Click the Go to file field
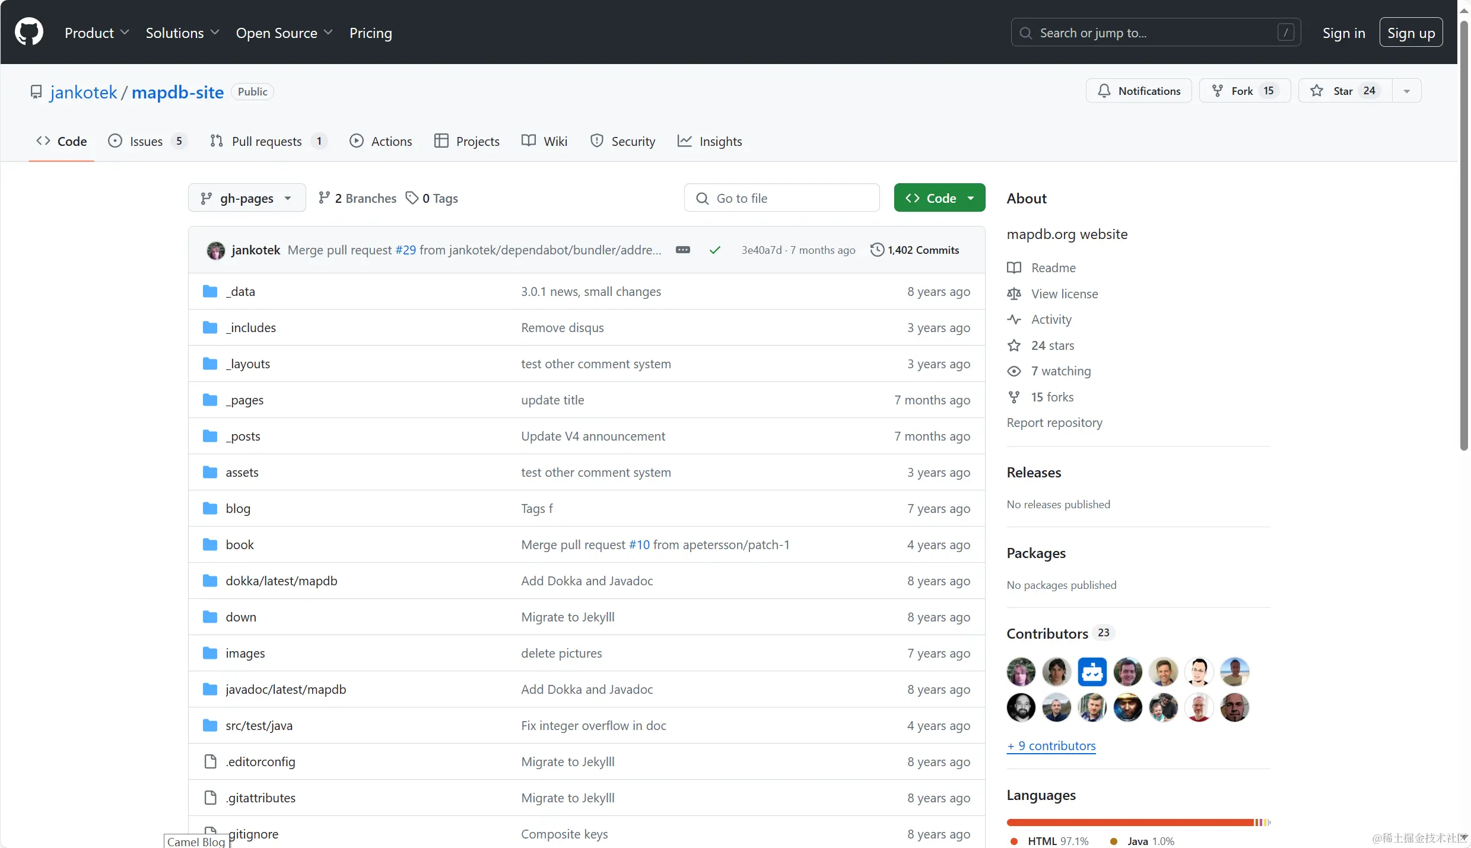Image resolution: width=1471 pixels, height=848 pixels. tap(781, 197)
